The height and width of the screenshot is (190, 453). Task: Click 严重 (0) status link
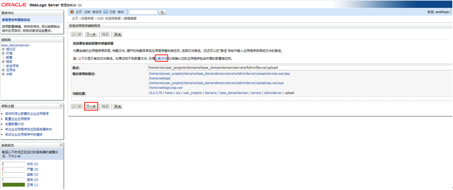32,169
